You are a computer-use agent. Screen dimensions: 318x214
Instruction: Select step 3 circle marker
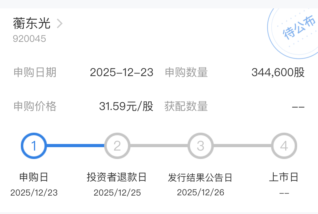200,146
